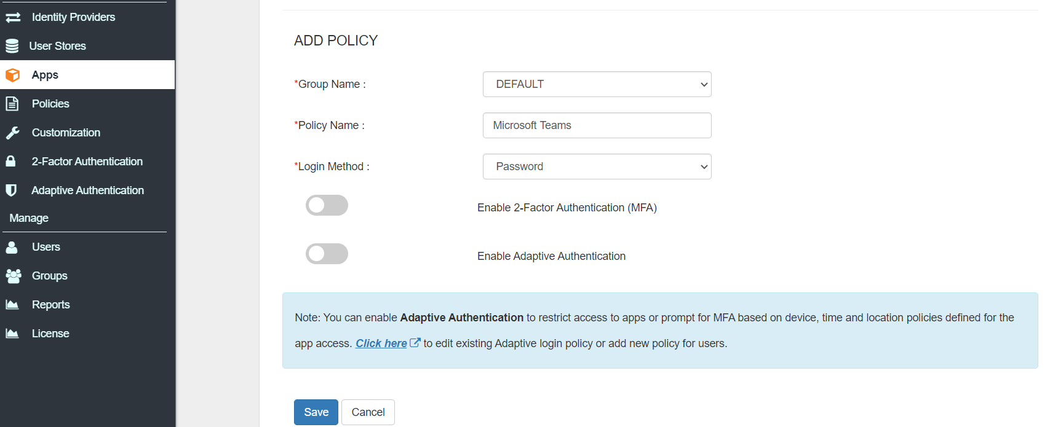Click the bold Adaptive Authentication text in note
The width and height of the screenshot is (1050, 427).
(x=461, y=318)
